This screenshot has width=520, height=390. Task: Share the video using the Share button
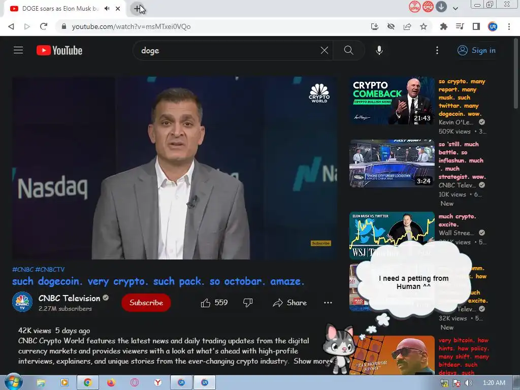click(290, 303)
